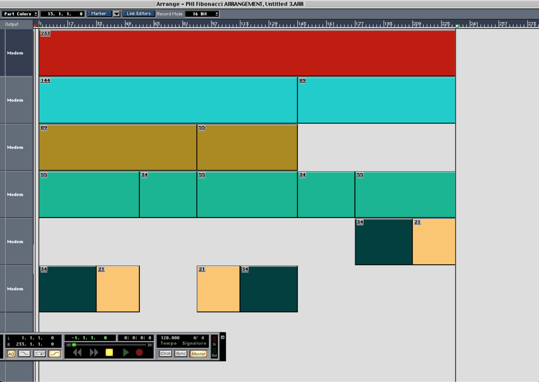The width and height of the screenshot is (539, 382).
Task: Click the Punch Out ramp icon
Action: coord(54,354)
